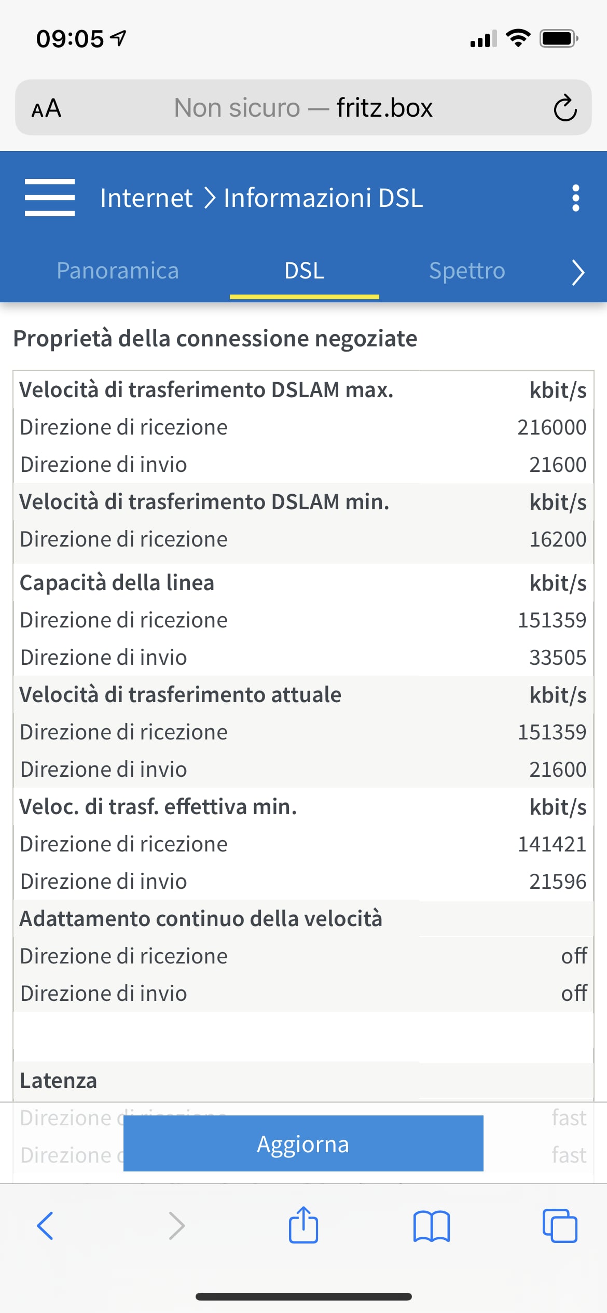Tap the Informazioni DSL page title
This screenshot has width=607, height=1313.
[x=323, y=198]
